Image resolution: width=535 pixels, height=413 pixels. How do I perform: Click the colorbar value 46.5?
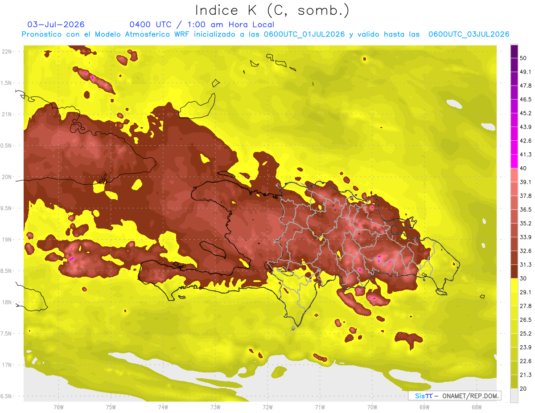526,99
